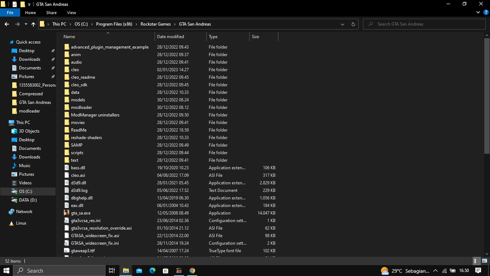Open the Quick Access Toolbar customize dropdown
Viewport: 490px width, 276px height.
click(x=29, y=5)
